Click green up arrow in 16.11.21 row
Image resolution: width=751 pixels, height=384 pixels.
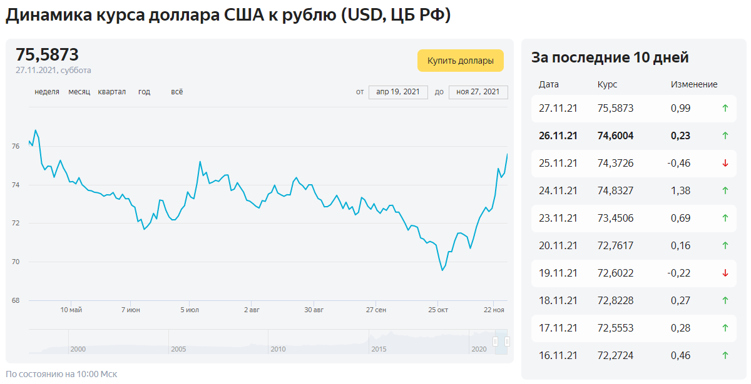[x=725, y=355]
